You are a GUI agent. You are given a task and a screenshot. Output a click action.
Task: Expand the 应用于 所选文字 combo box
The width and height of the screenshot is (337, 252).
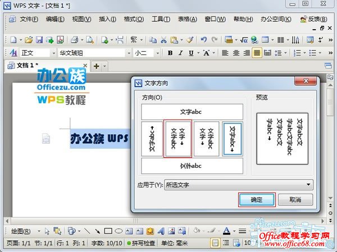point(238,185)
